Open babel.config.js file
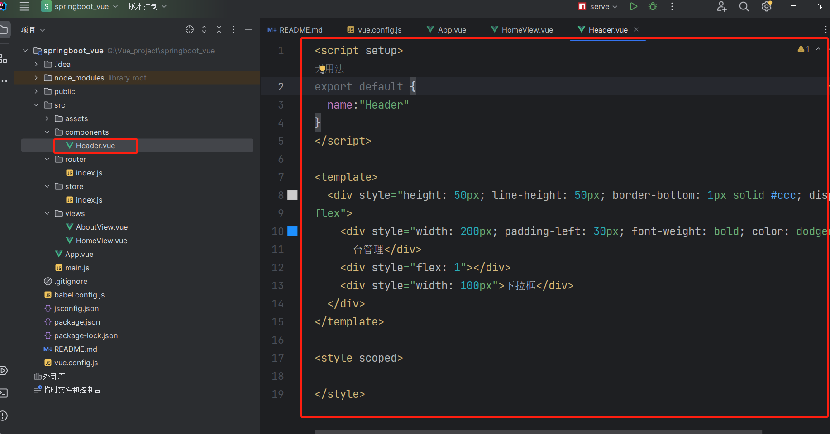830x434 pixels. tap(75, 295)
